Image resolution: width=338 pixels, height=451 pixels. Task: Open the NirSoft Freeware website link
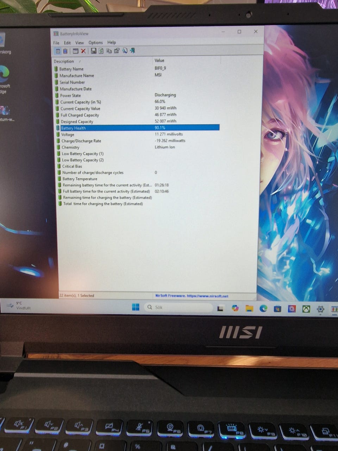point(192,296)
